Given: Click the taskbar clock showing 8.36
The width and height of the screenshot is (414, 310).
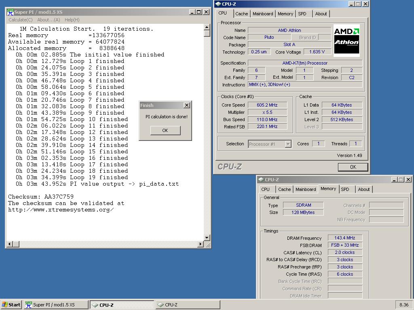Looking at the screenshot, I should tap(404, 305).
